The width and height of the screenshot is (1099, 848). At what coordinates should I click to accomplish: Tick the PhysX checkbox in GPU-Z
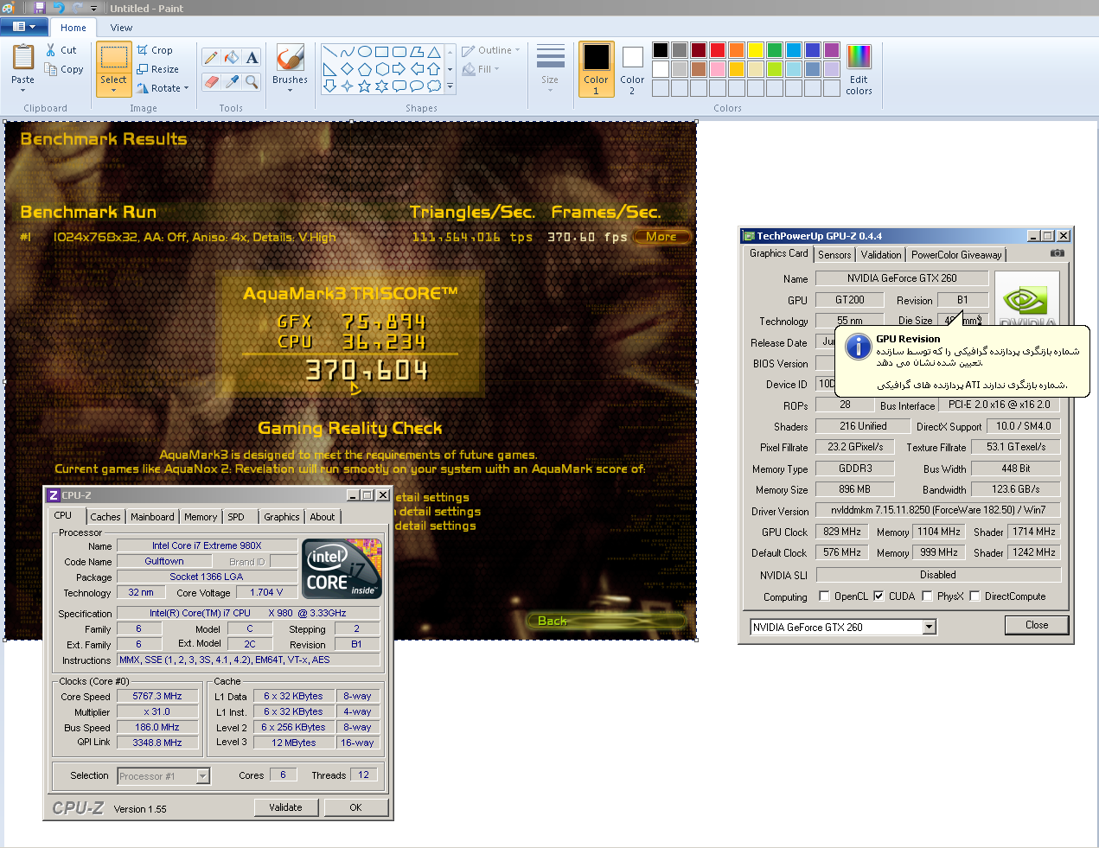pyautogui.click(x=927, y=596)
